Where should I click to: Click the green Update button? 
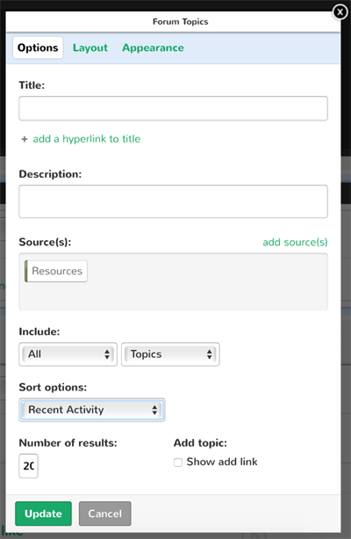43,514
